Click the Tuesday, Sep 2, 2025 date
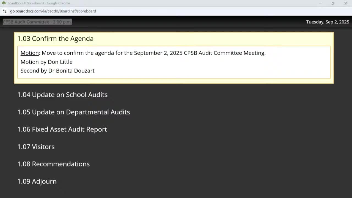This screenshot has height=198, width=352. tap(328, 22)
